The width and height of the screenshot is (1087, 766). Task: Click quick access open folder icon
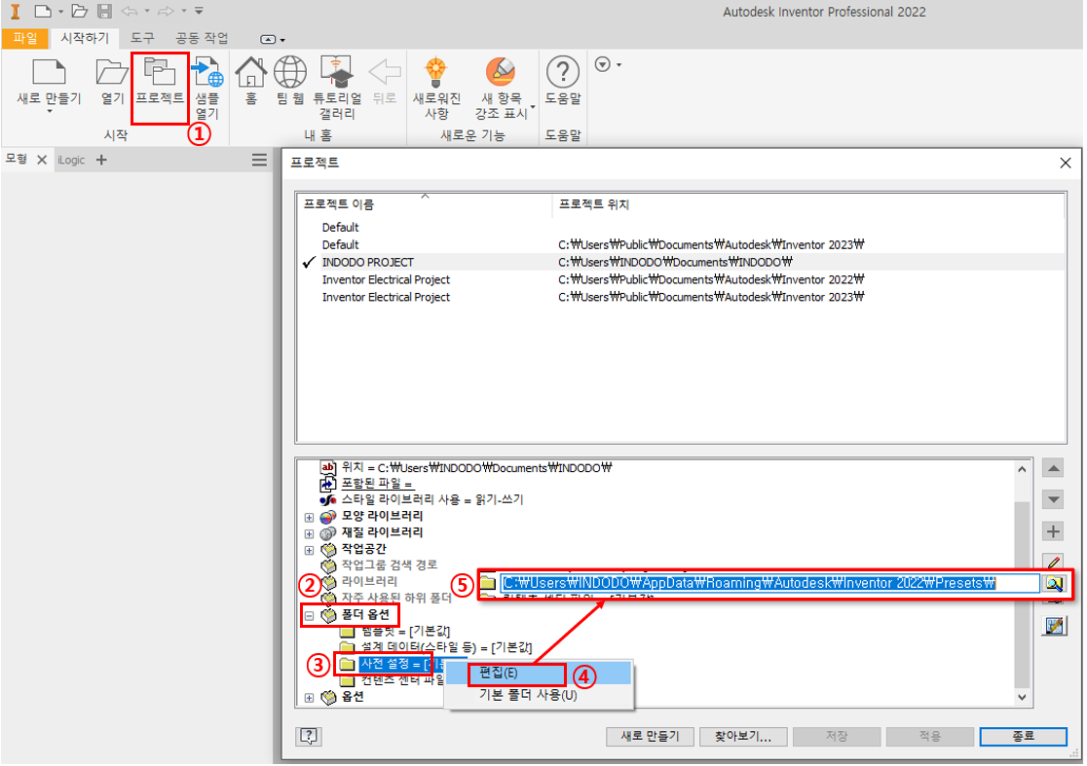point(80,11)
